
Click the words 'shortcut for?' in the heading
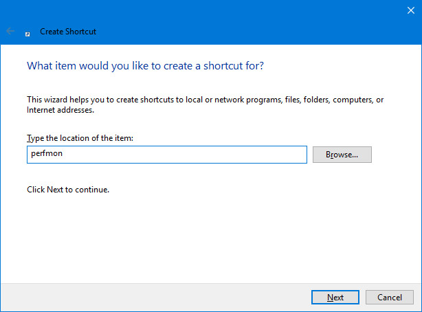tap(234, 66)
